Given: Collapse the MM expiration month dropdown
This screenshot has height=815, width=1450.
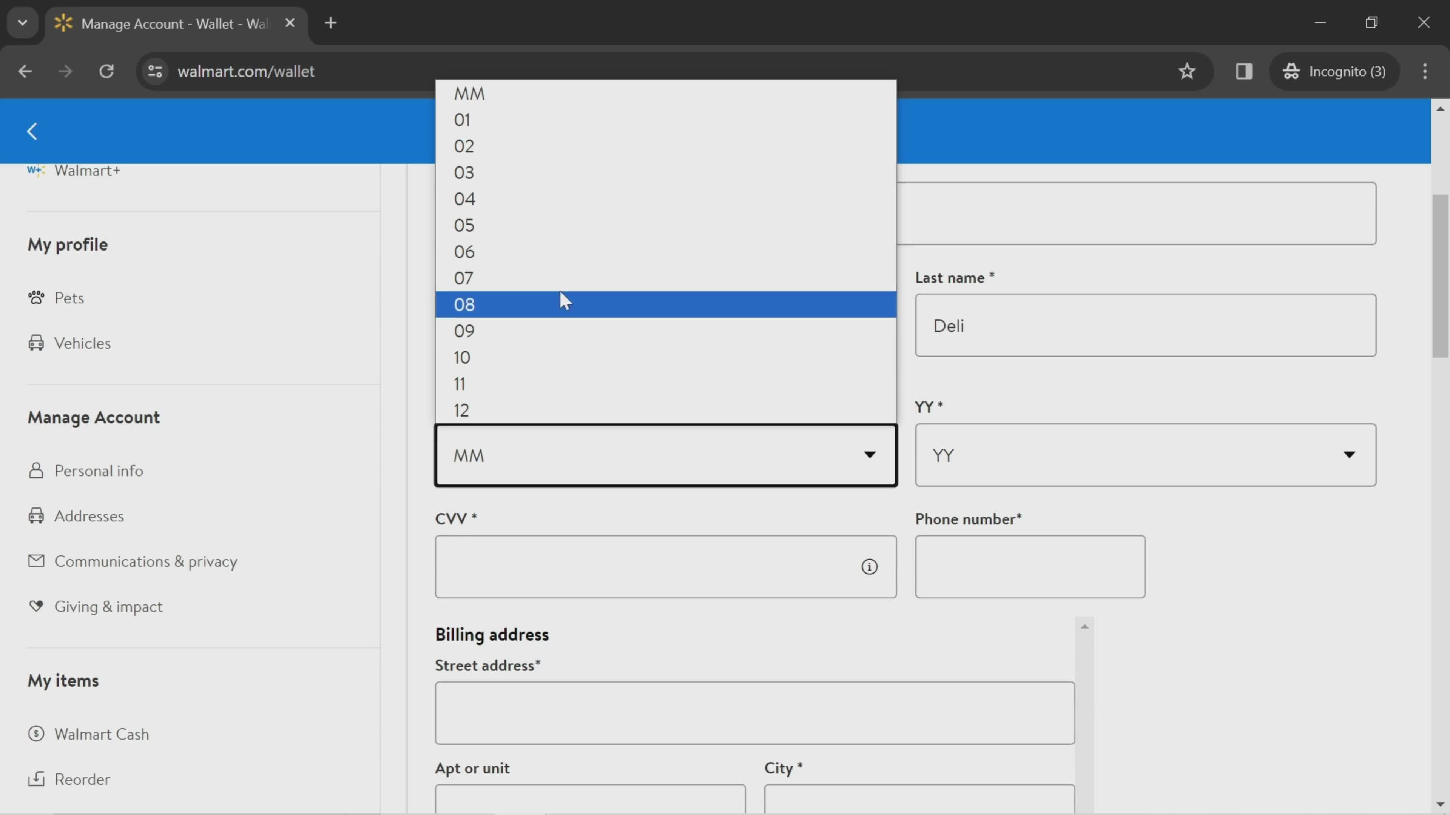Looking at the screenshot, I should pos(666,455).
